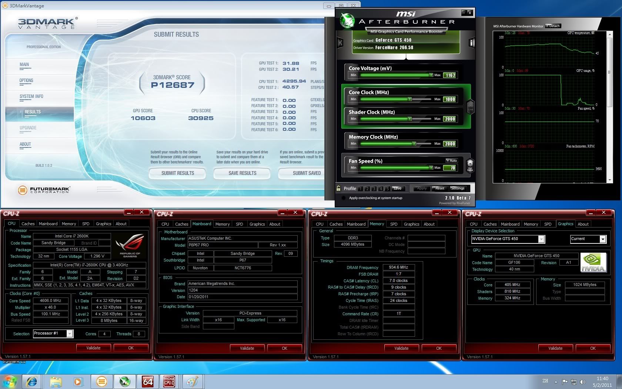Open Kombustor via the K icon in Afterburner
Image resolution: width=622 pixels, height=389 pixels.
(x=340, y=43)
